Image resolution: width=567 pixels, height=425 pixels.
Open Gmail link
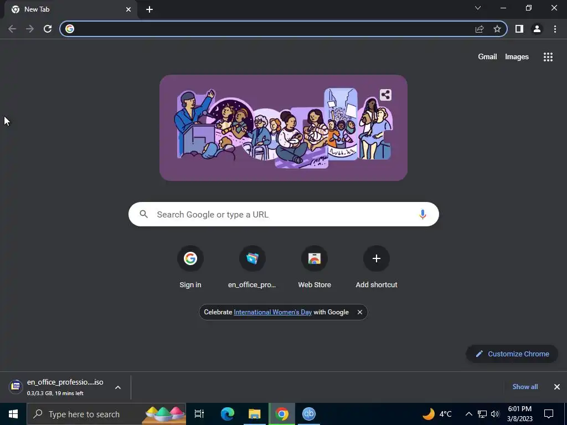click(x=487, y=57)
